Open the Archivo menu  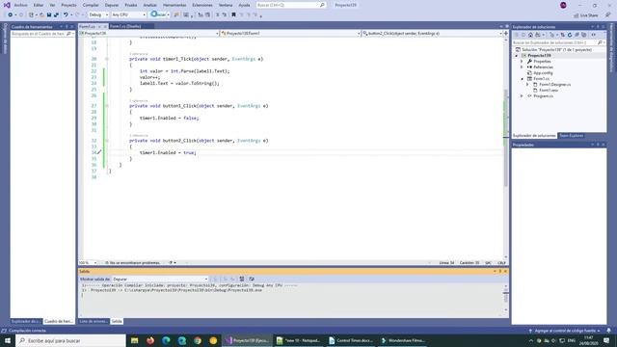(x=21, y=5)
